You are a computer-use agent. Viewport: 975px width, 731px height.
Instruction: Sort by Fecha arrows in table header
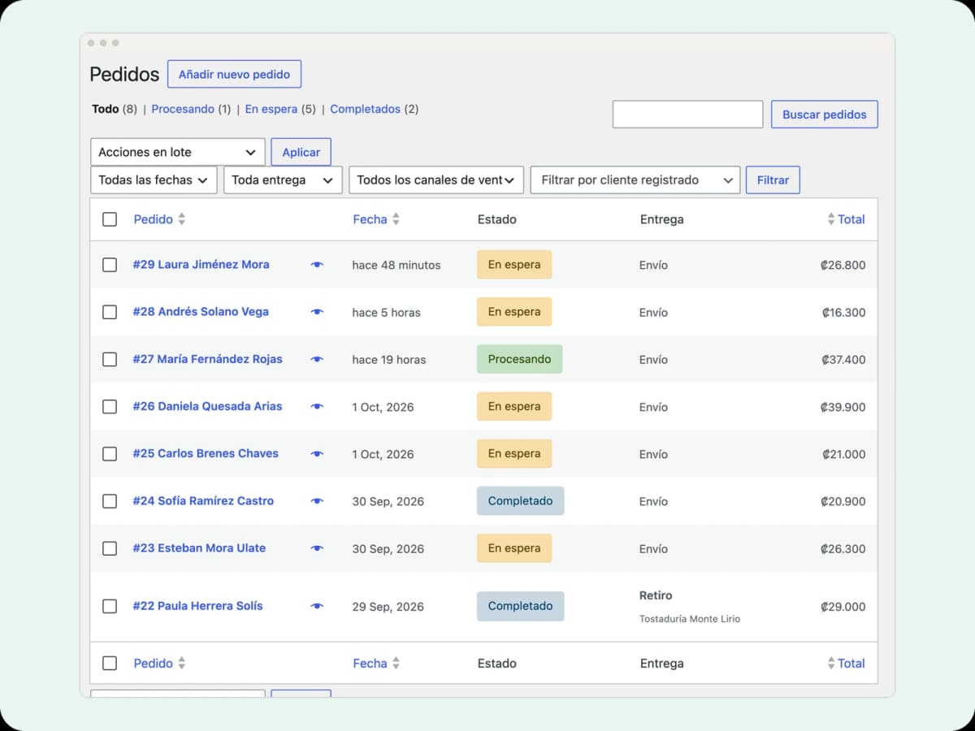(x=396, y=219)
